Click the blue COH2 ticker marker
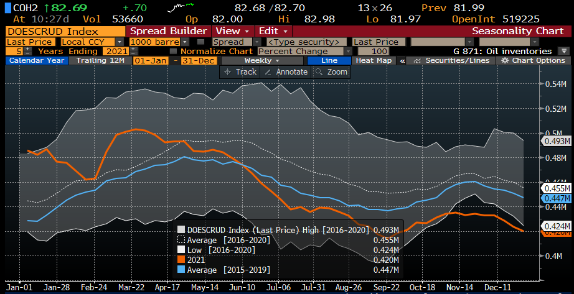The image size is (574, 294). (7, 7)
